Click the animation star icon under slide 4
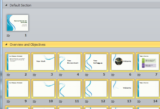 [60, 75]
